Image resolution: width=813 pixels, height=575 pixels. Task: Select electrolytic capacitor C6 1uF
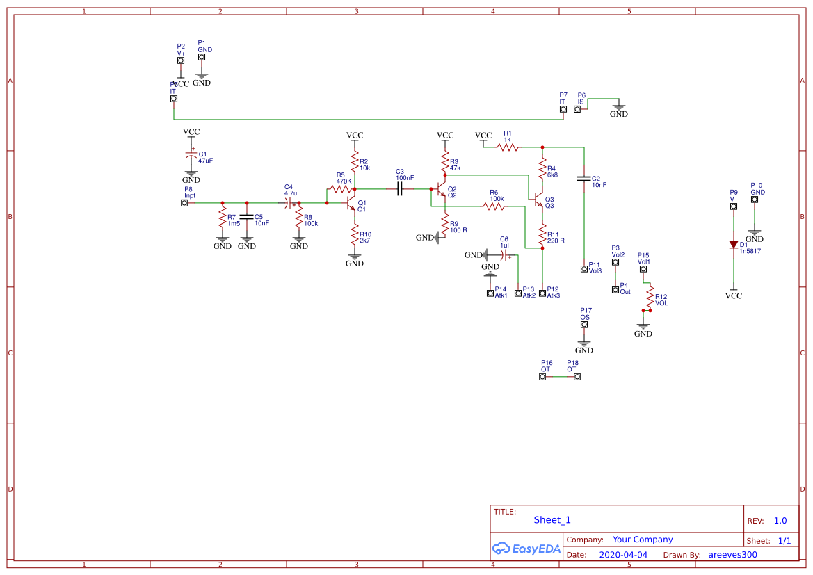502,254
